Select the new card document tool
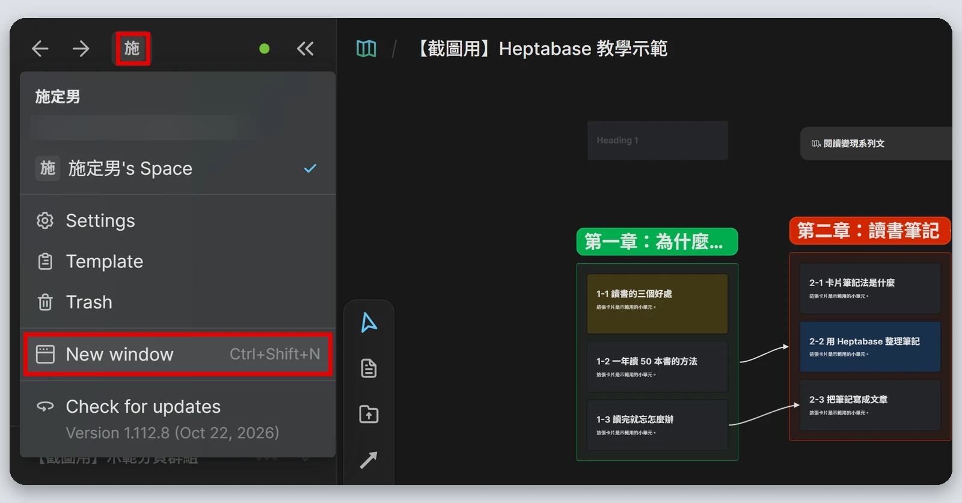Viewport: 962px width, 503px height. pyautogui.click(x=369, y=368)
